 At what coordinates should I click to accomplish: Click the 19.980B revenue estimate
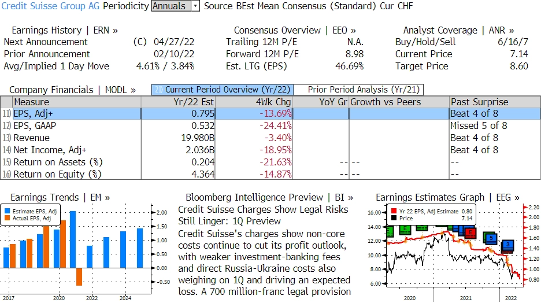198,138
